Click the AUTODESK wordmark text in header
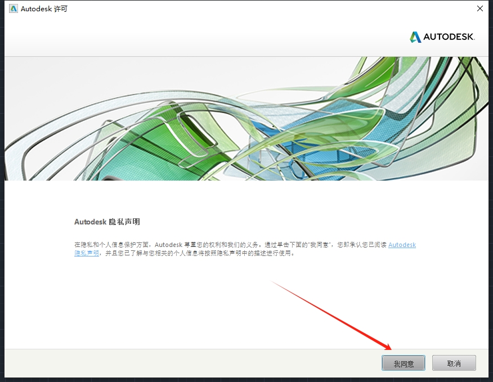 click(449, 37)
